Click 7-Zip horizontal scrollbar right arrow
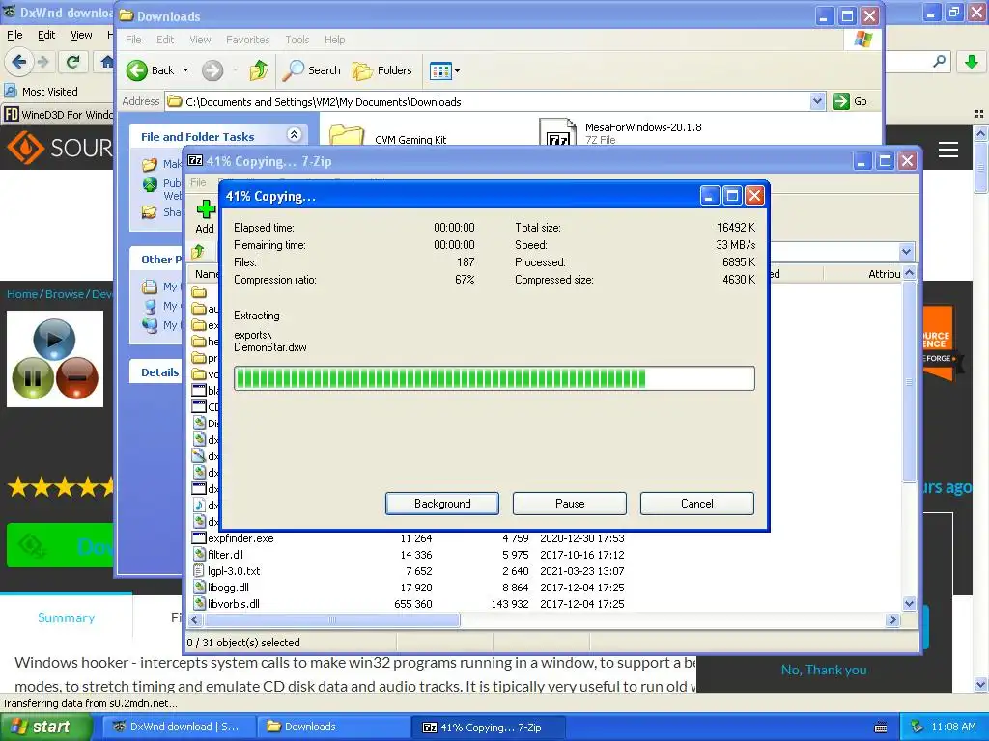 point(891,620)
